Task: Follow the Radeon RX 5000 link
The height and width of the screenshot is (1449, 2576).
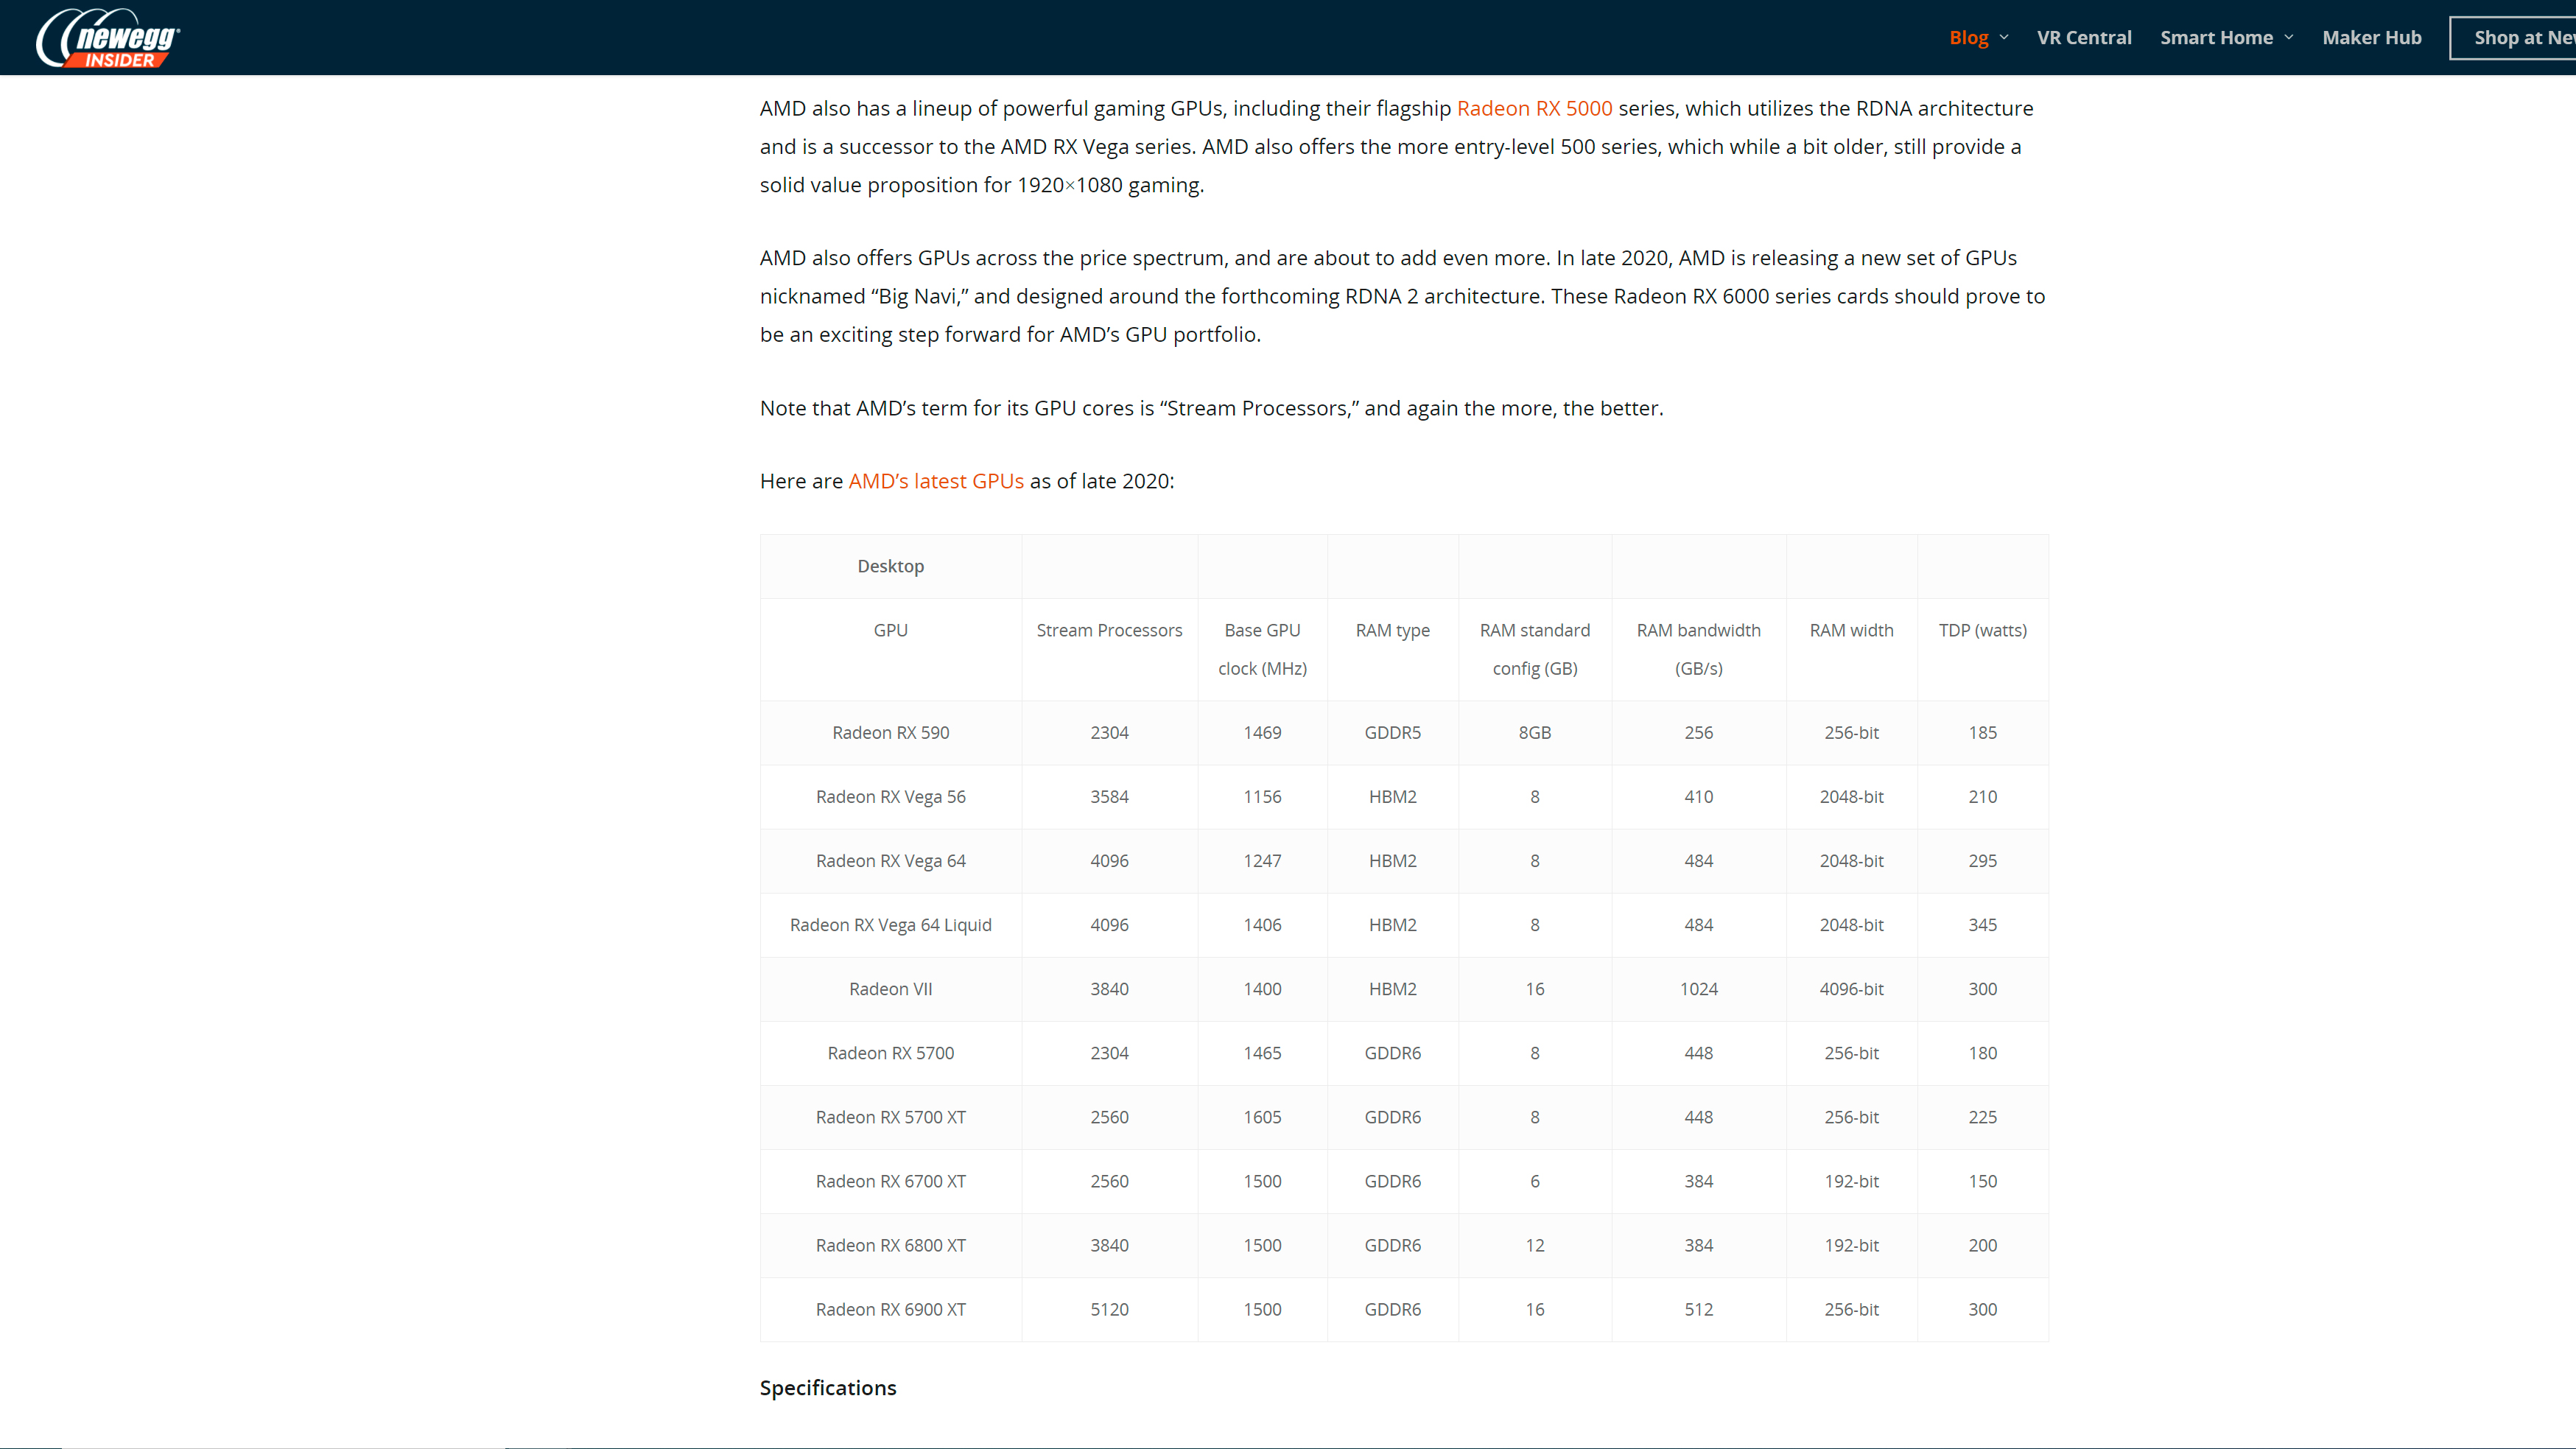Action: [1534, 108]
